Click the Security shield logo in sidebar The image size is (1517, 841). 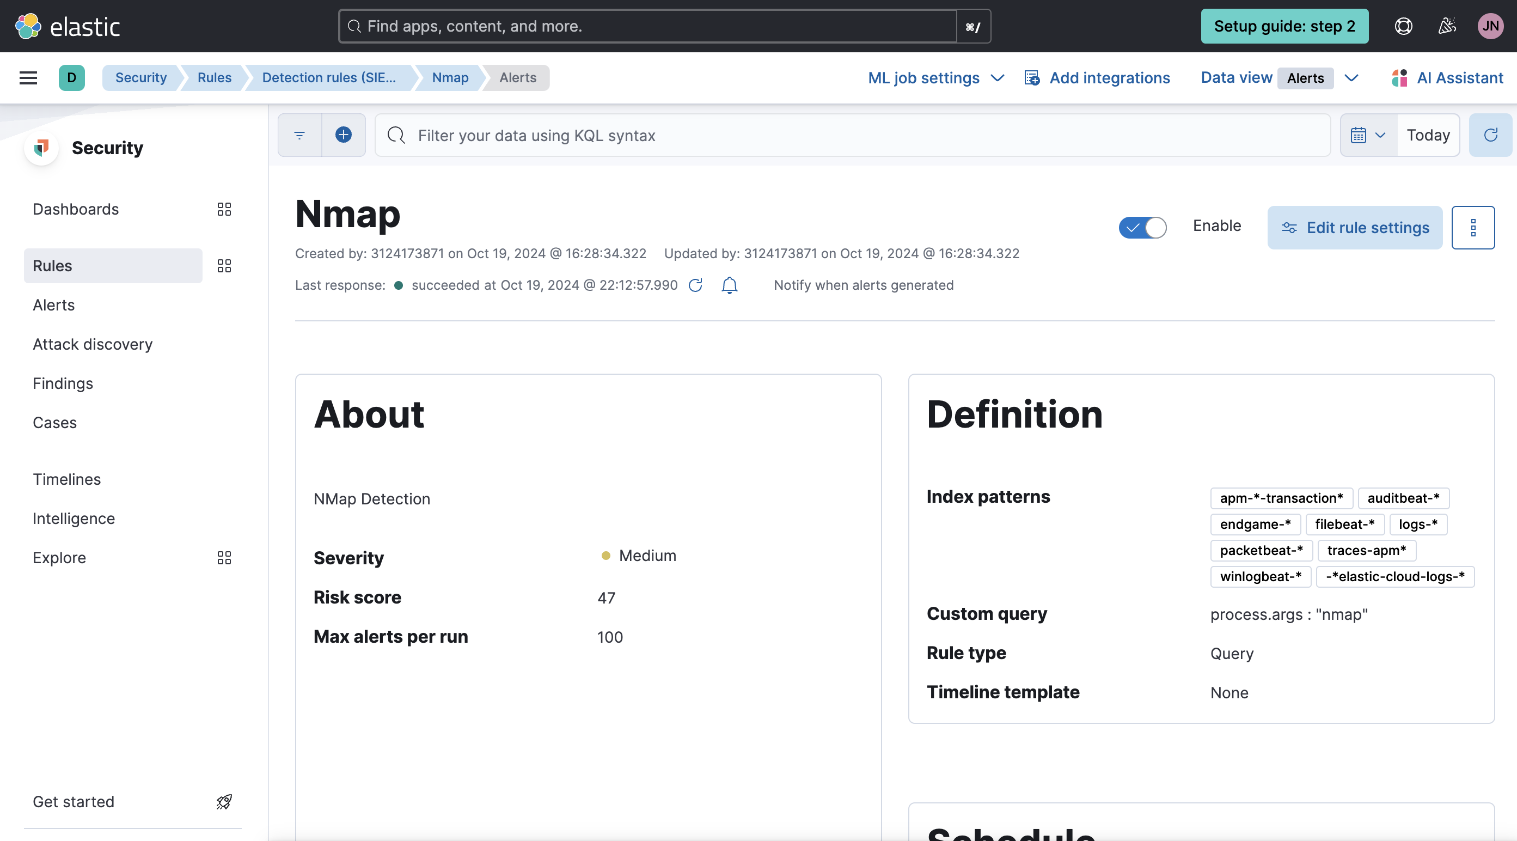coord(41,147)
